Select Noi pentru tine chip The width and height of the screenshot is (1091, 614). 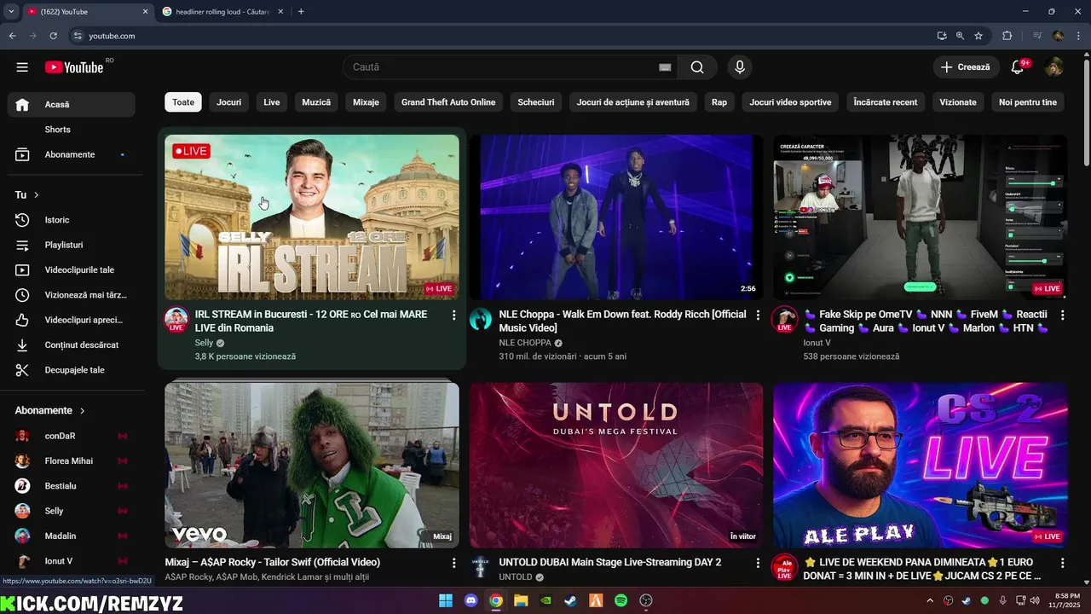pos(1028,102)
